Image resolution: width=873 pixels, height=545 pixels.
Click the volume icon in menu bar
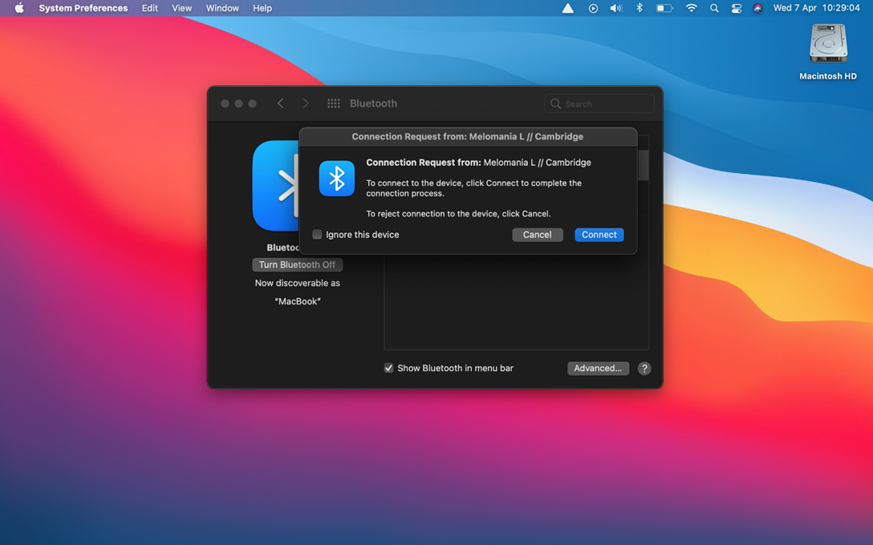point(615,8)
